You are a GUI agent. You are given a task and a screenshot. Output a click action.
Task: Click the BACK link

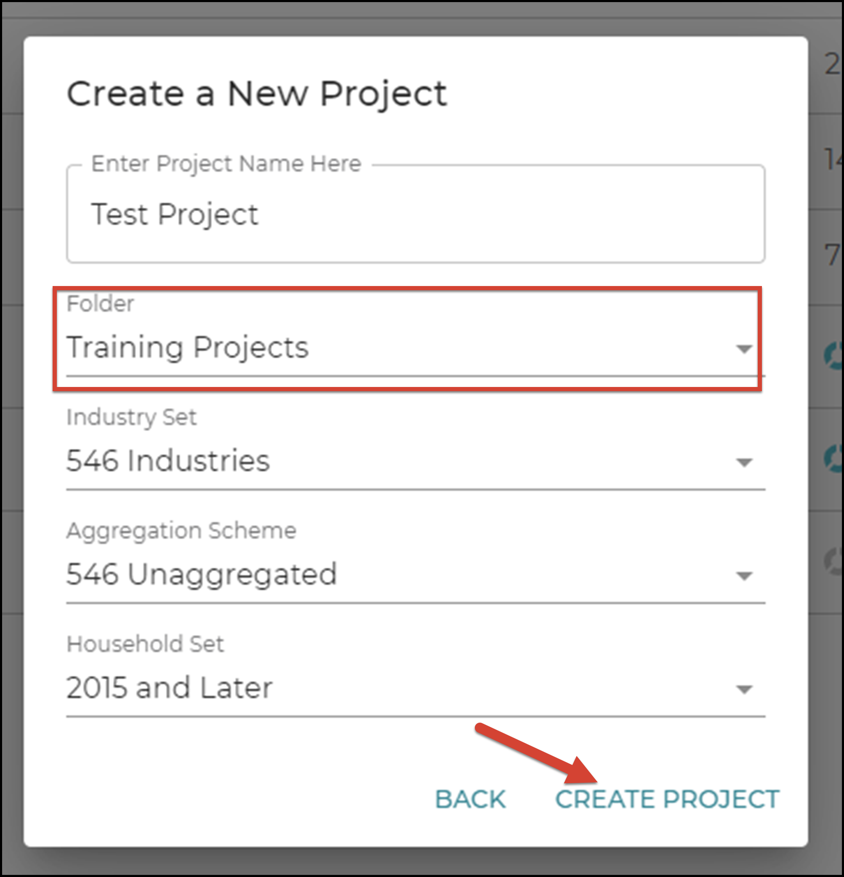coord(471,800)
